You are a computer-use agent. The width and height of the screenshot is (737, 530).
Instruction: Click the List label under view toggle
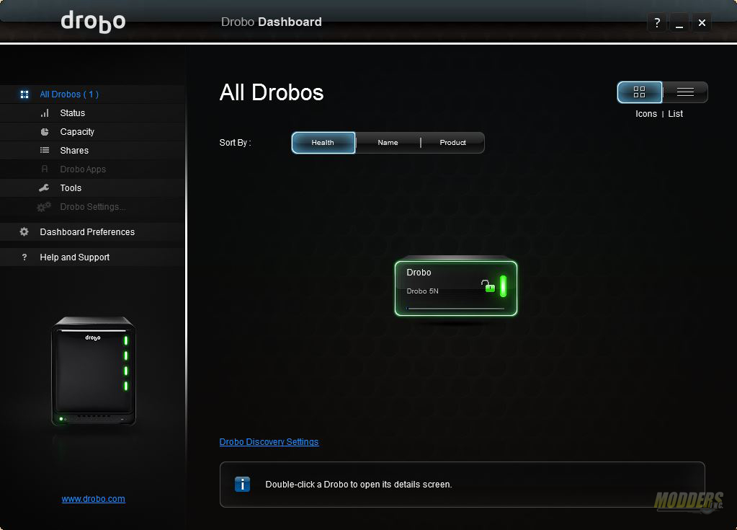[676, 114]
